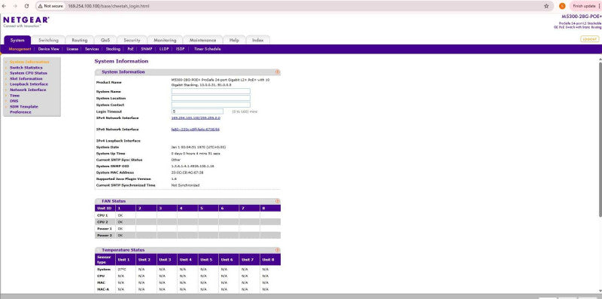Click the 'Not Synchronized' SNTP time value
Viewport: 602px width, 299px height.
[x=185, y=185]
